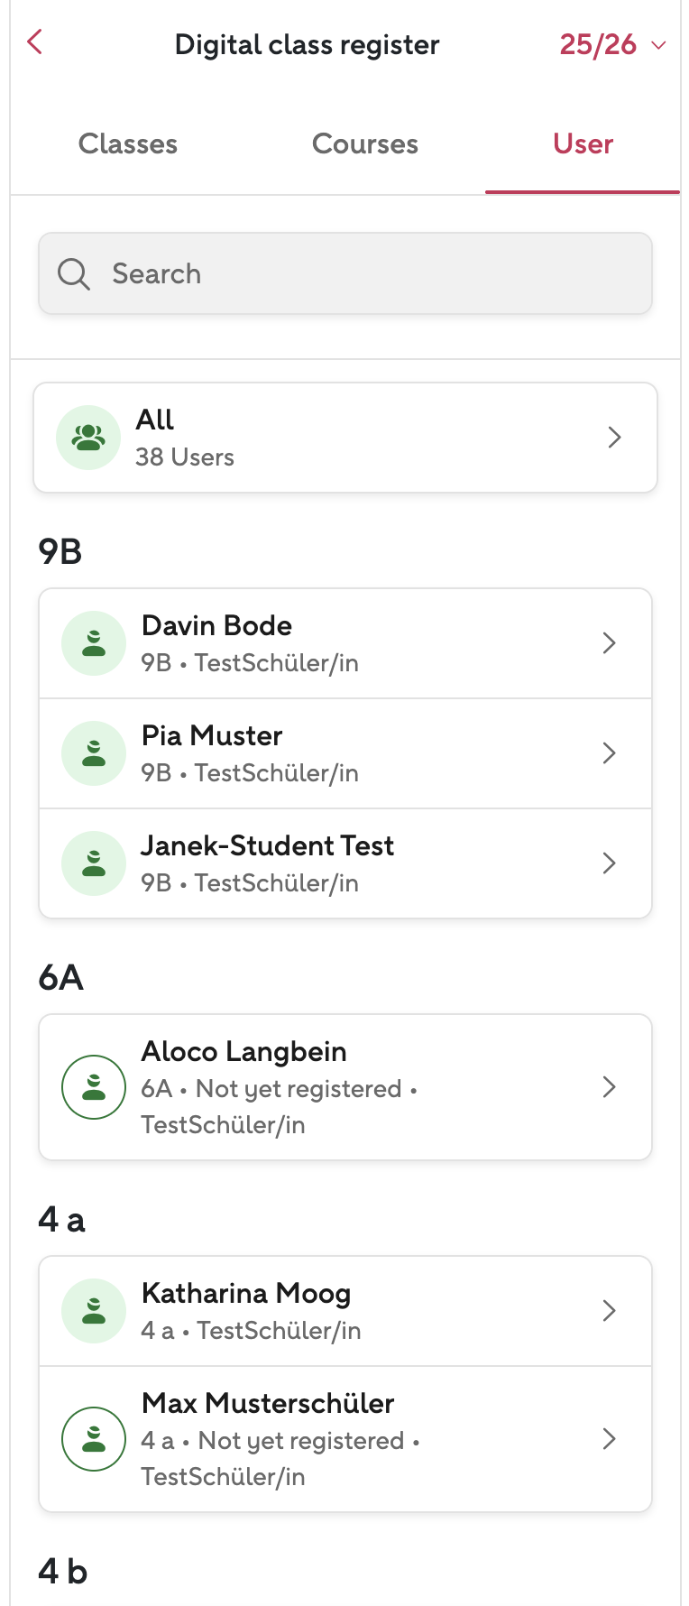Click the chevron beside Aloco Langbein
The width and height of the screenshot is (689, 1606).
(609, 1087)
